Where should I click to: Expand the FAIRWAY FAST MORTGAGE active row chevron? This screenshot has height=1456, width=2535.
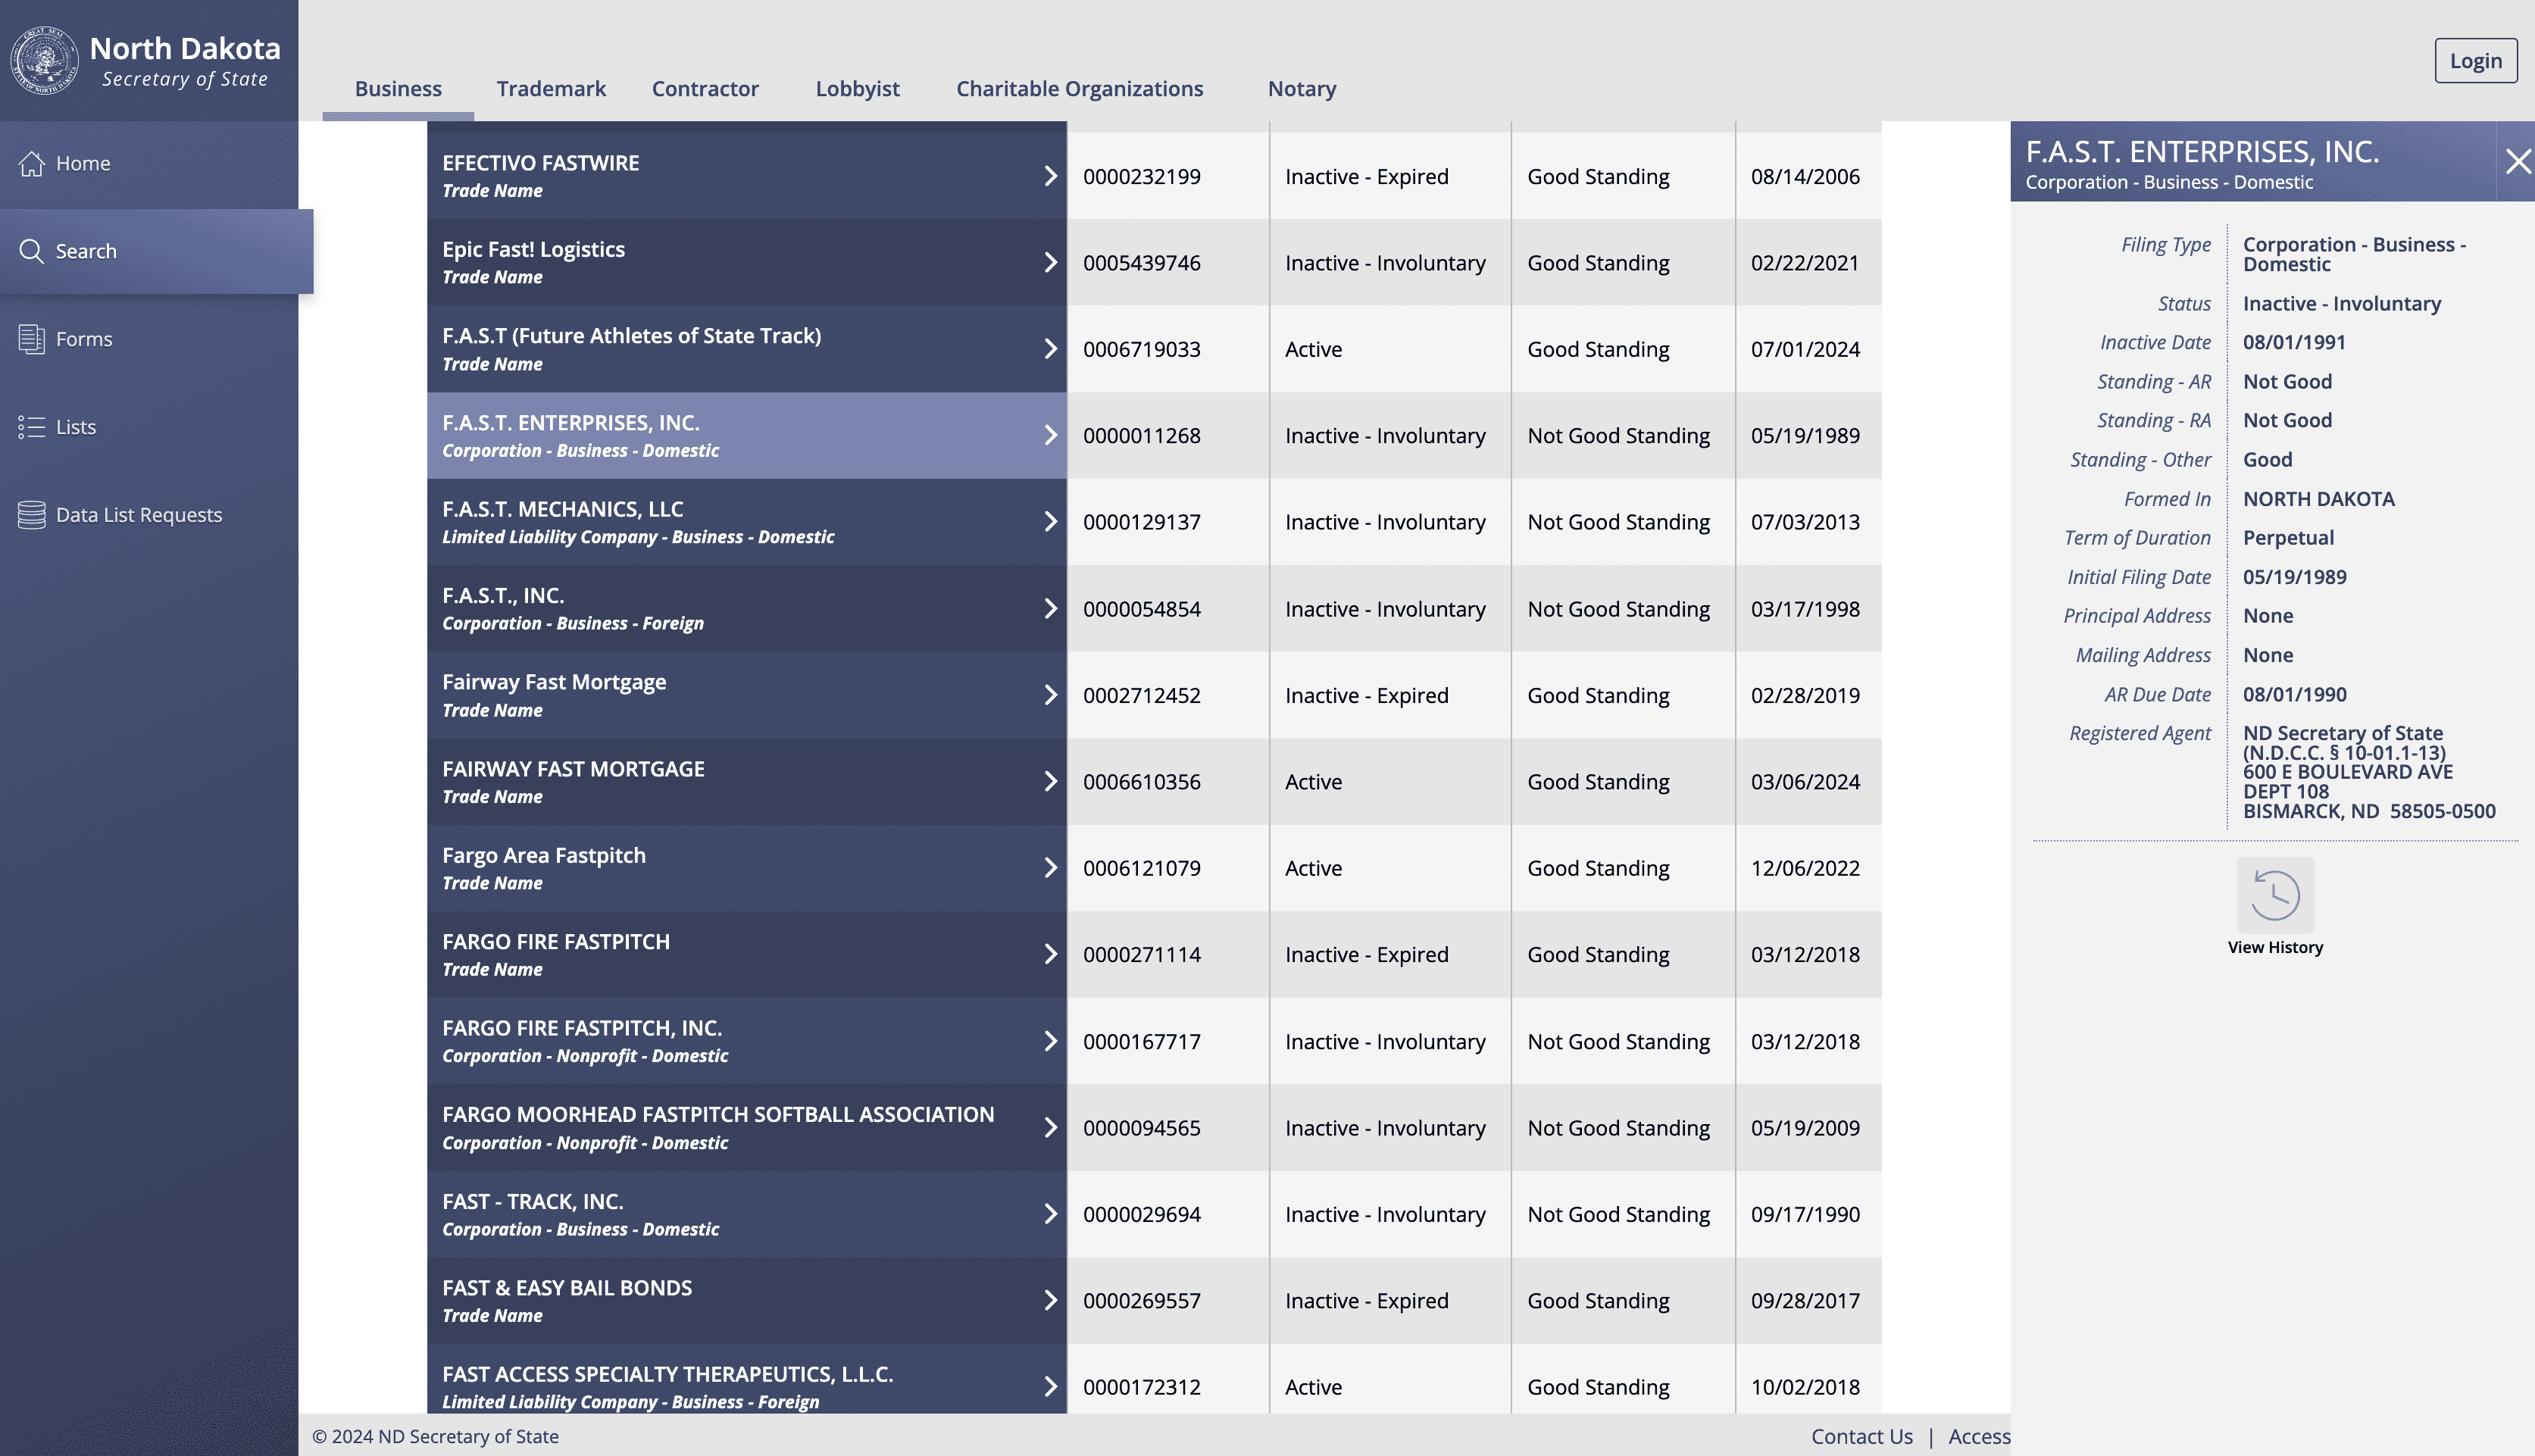(1050, 781)
